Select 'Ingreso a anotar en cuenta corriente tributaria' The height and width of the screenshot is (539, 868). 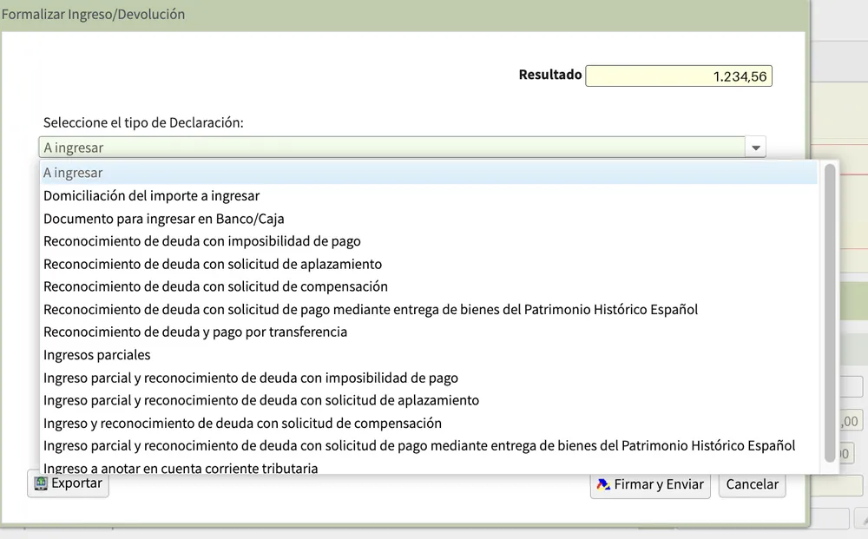tap(429, 466)
